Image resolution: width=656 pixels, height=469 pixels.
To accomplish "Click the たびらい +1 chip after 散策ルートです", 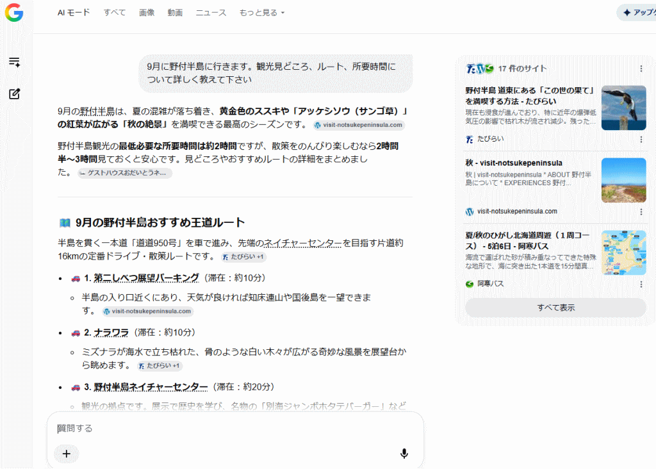I will coord(243,257).
